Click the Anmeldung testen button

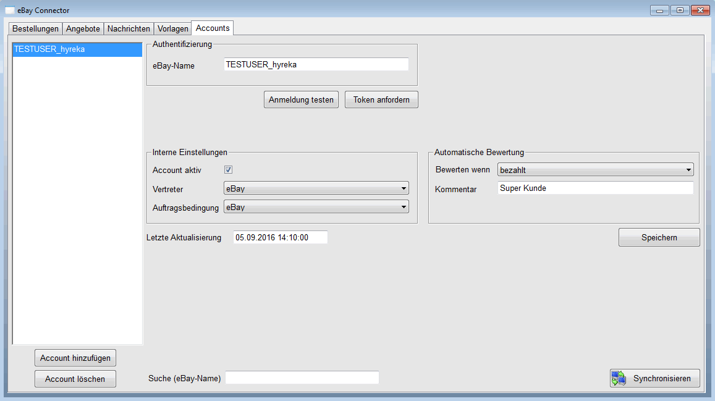[301, 100]
